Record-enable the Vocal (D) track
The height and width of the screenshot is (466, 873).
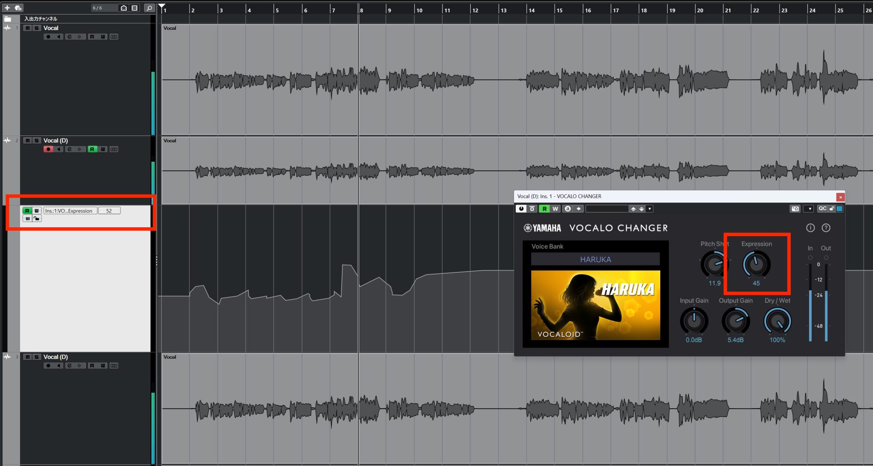pos(48,149)
